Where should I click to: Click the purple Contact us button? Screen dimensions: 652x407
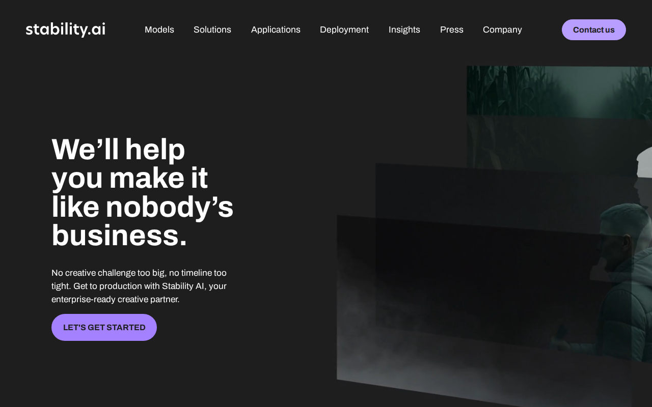coord(594,30)
